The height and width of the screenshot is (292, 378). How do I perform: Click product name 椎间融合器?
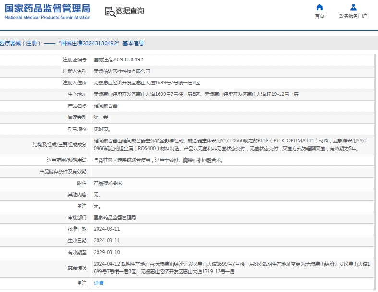pos(105,106)
